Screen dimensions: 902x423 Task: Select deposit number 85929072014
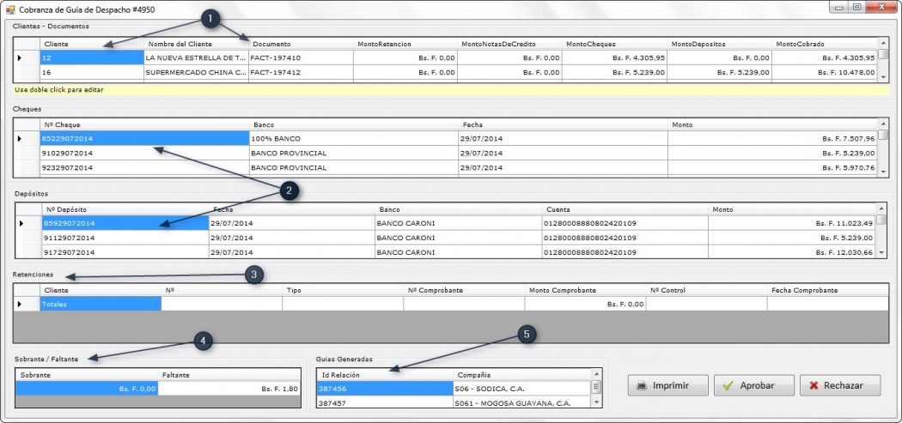(125, 223)
